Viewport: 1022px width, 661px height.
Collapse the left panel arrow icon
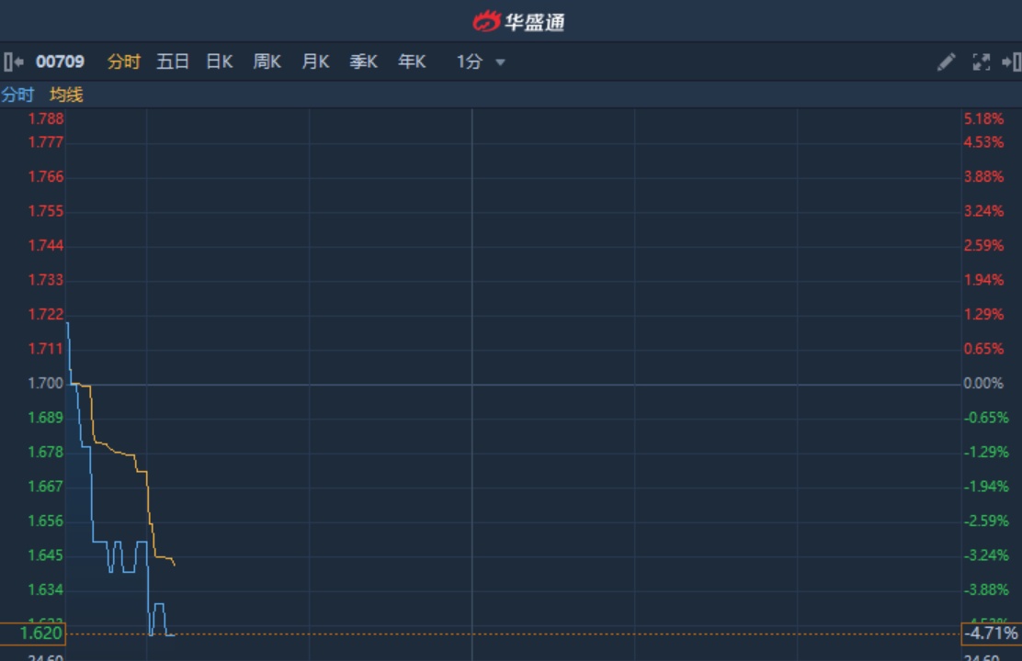tap(13, 62)
